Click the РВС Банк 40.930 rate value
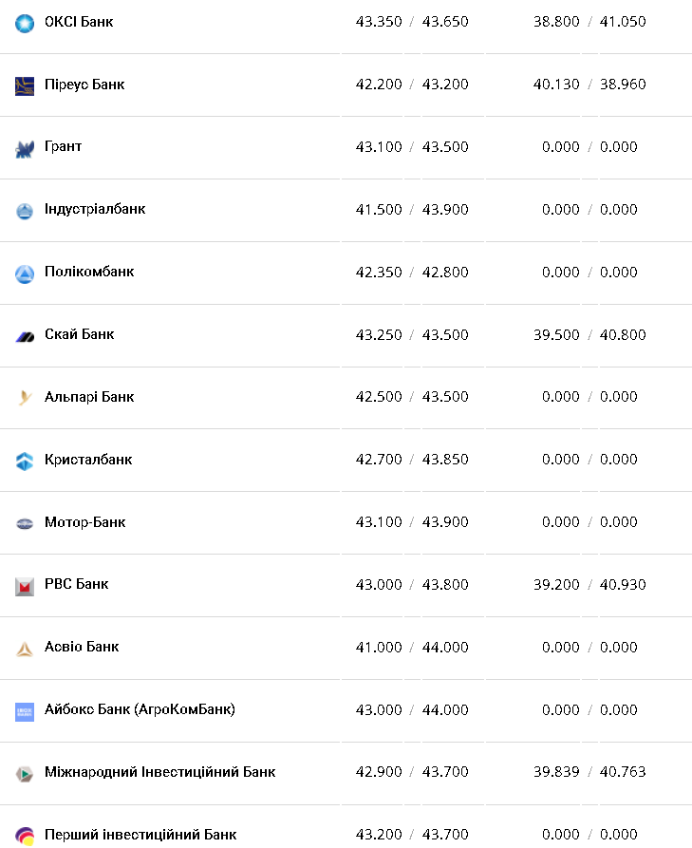 [623, 585]
